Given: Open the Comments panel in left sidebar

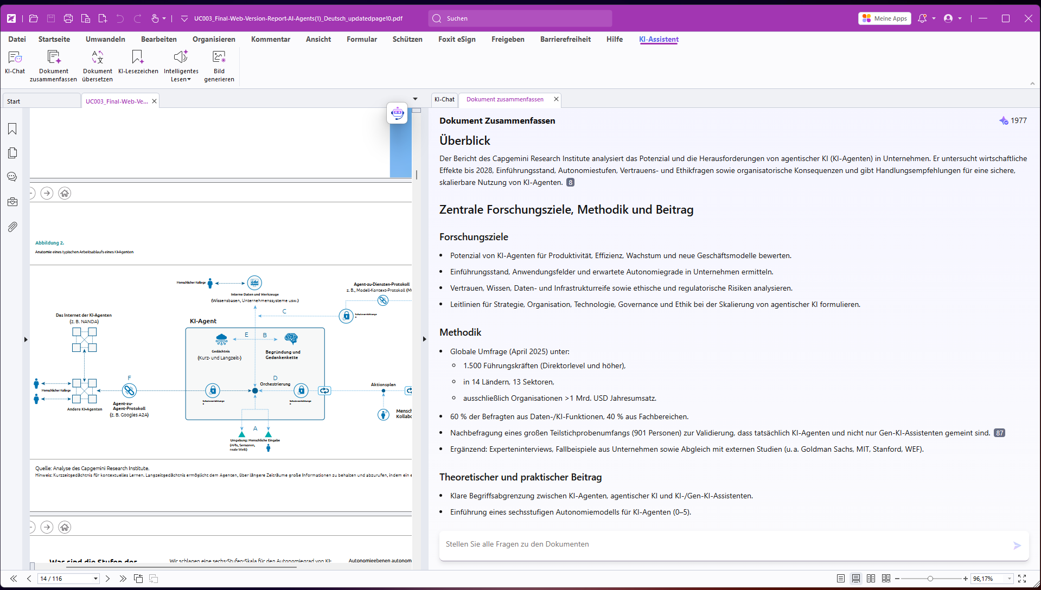Looking at the screenshot, I should pyautogui.click(x=12, y=177).
